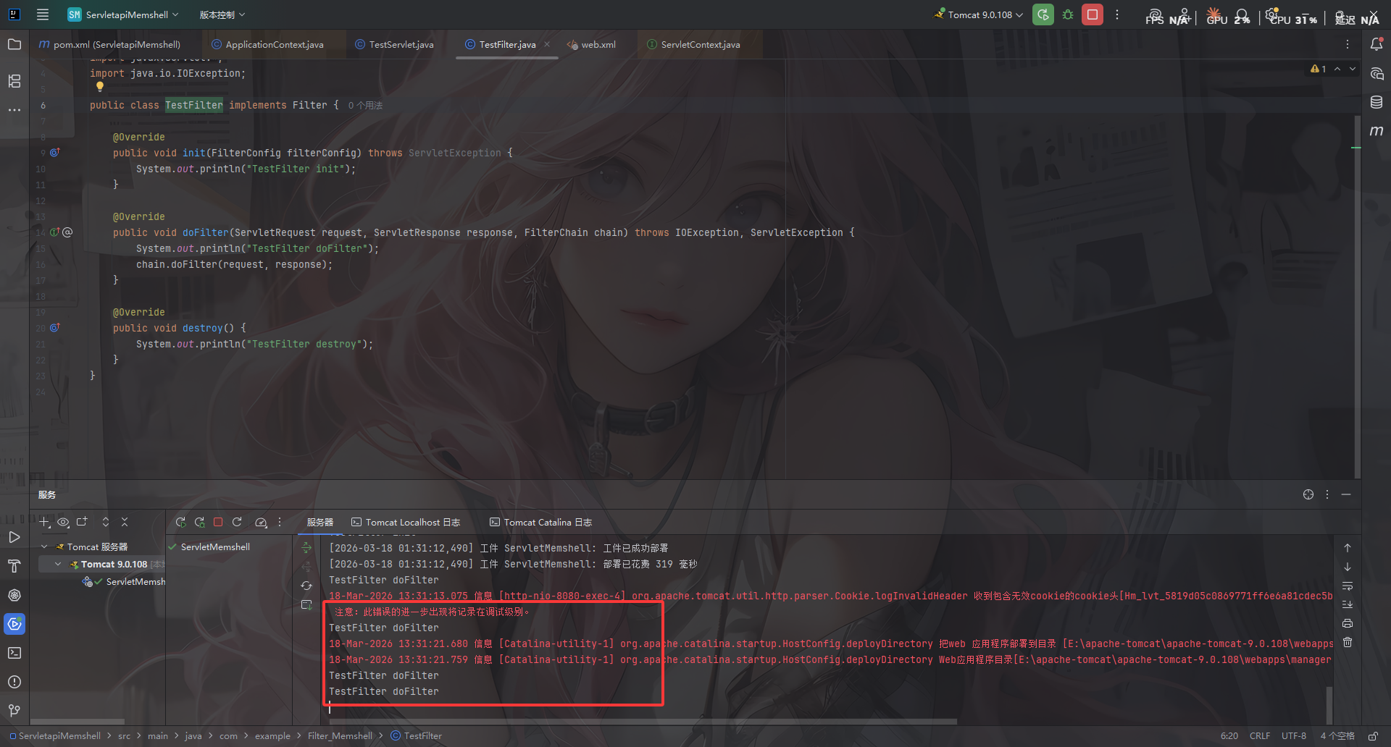
Task: Start debugging with the bug icon
Action: (1068, 14)
